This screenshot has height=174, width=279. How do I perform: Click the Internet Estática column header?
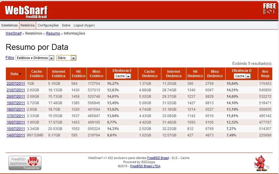[x=59, y=74]
